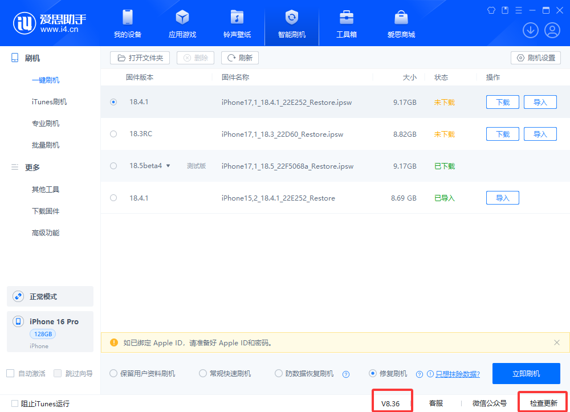Go to 专业刷机 sidebar item
Viewport: 570px width, 412px height.
[46, 124]
